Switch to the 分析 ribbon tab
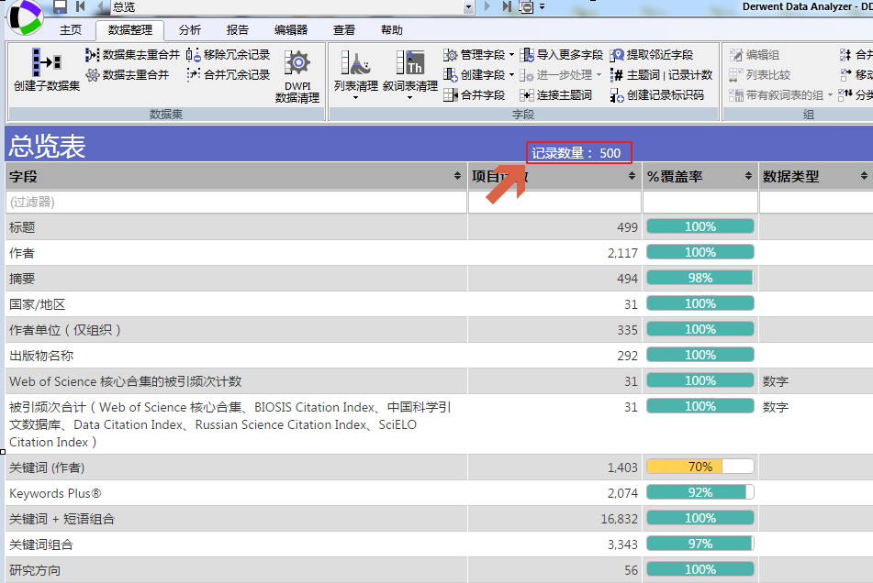This screenshot has height=583, width=873. tap(188, 29)
